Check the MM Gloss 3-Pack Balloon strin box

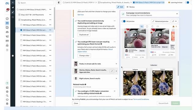[21, 97]
